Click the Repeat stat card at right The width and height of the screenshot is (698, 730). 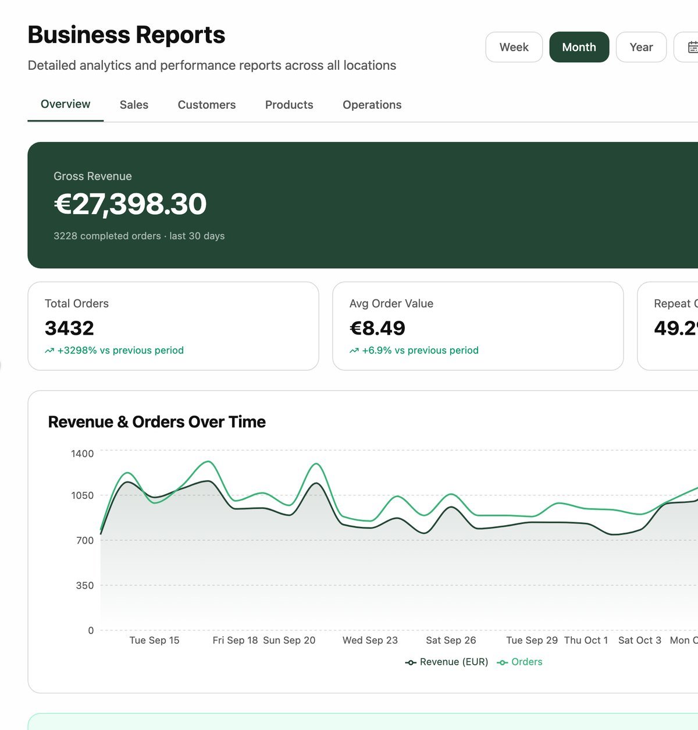point(668,326)
